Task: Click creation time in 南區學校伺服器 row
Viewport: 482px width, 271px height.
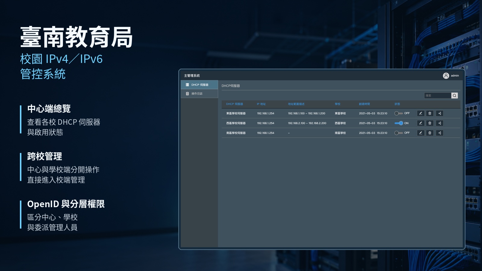Action: [x=373, y=133]
